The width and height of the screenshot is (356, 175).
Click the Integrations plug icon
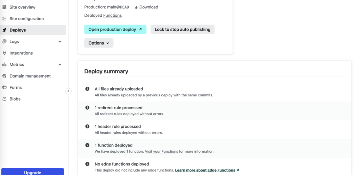5,53
